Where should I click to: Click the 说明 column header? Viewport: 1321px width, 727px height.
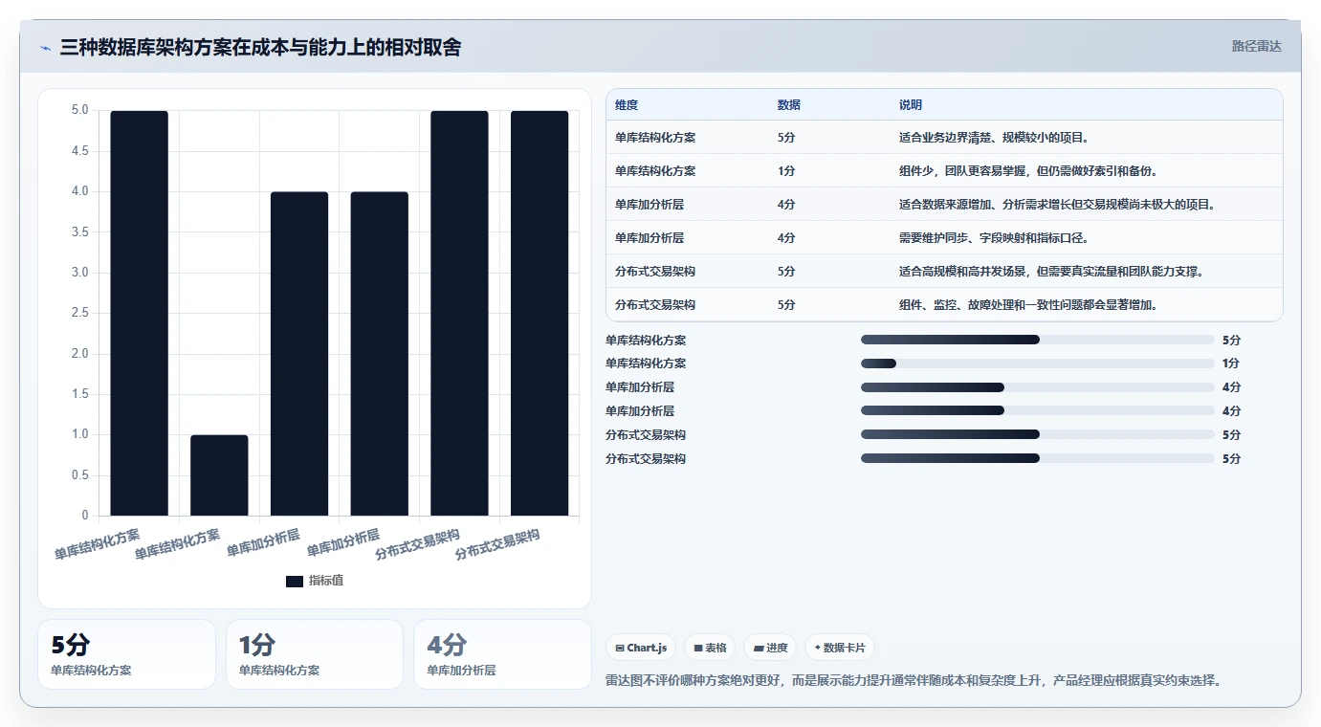click(911, 105)
